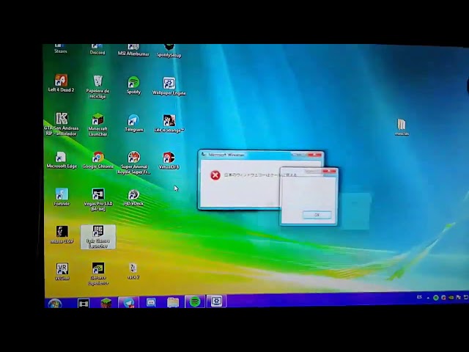Switch to Spotify in the taskbar
Viewport: 469px width, 352px height.
click(195, 301)
